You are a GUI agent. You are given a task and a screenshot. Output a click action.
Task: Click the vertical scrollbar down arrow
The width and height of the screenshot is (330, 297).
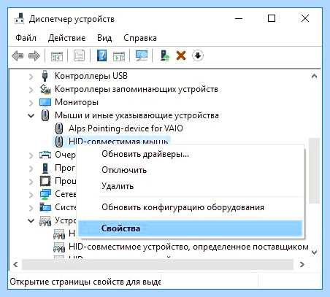[314, 252]
